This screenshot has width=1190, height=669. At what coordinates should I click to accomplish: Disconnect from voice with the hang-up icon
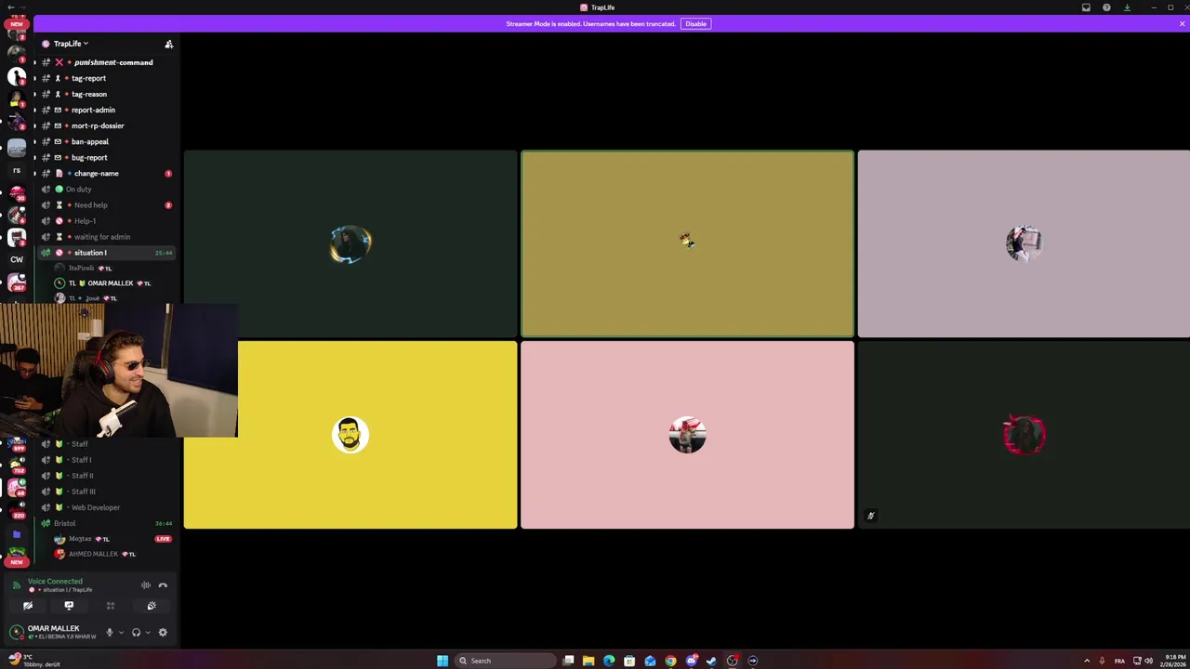point(163,584)
